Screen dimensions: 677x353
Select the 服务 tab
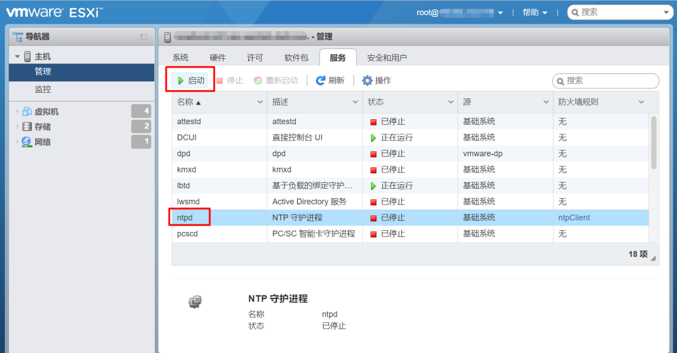(338, 58)
